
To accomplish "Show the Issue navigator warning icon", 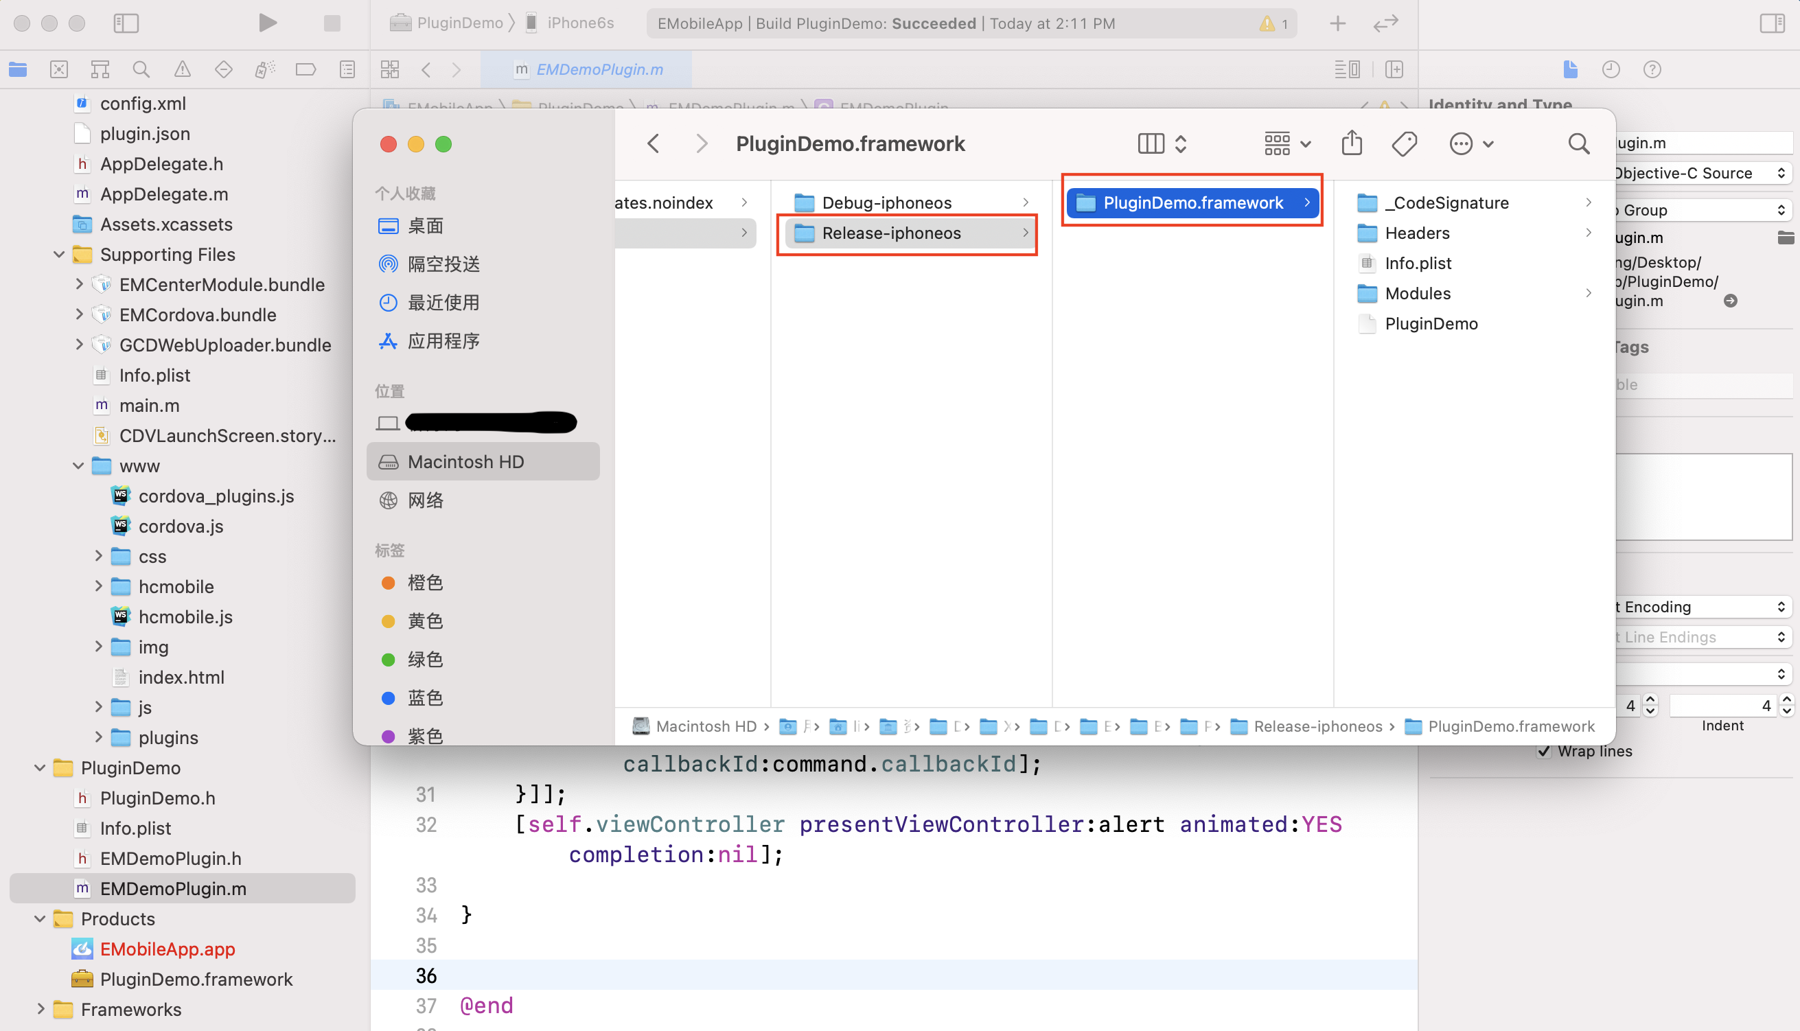I will coord(182,69).
